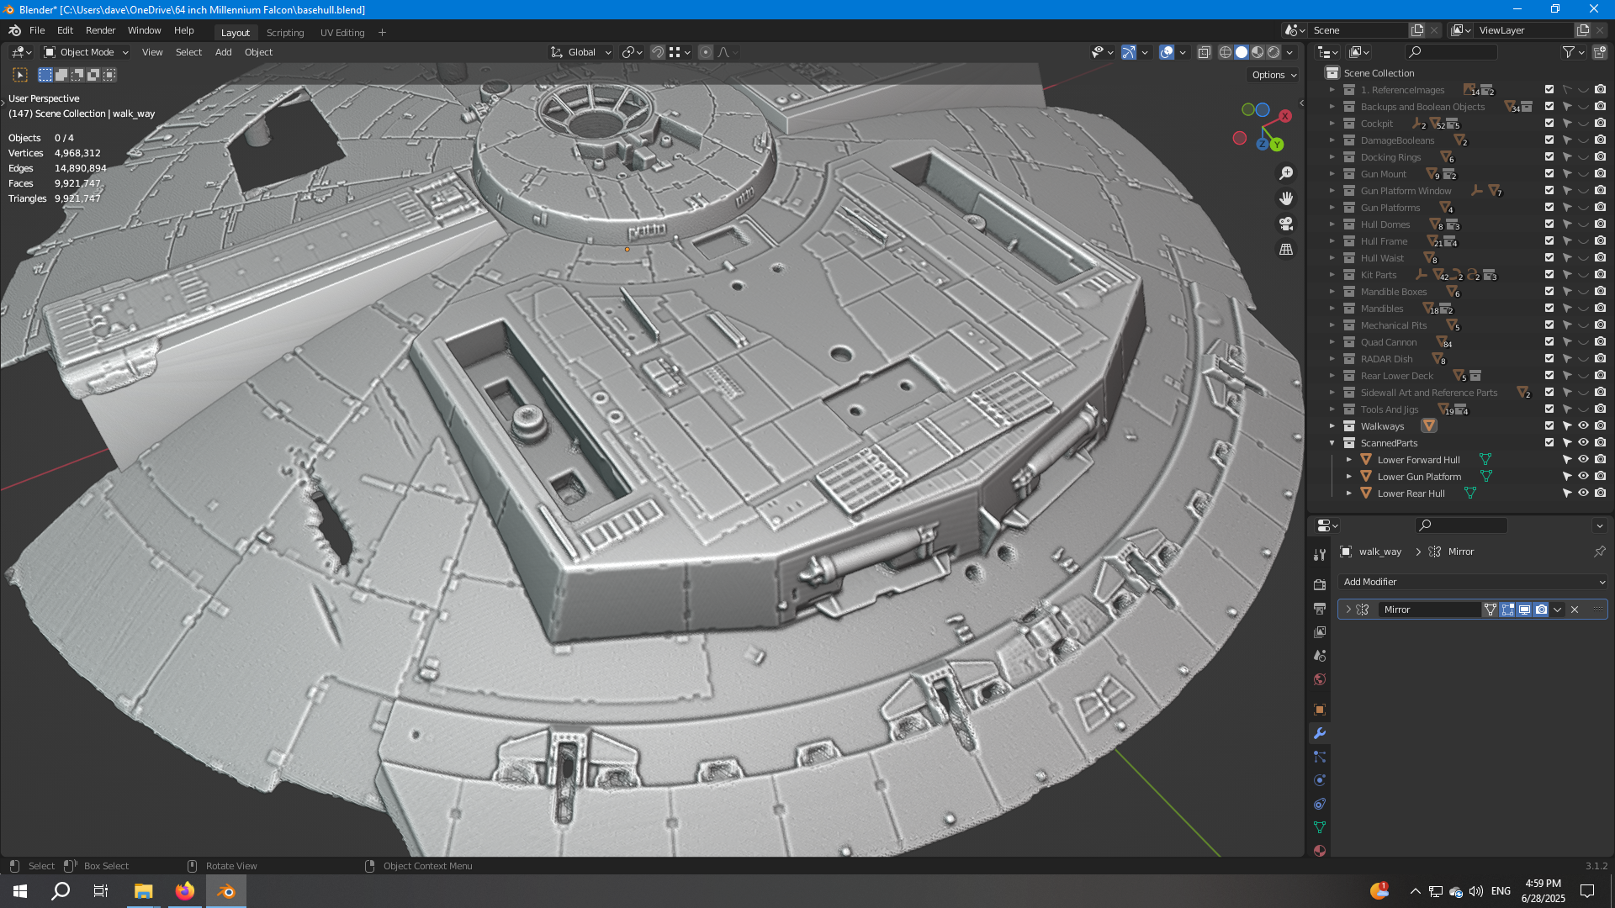Image resolution: width=1615 pixels, height=908 pixels.
Task: Toggle viewport overlays display
Action: [1167, 52]
